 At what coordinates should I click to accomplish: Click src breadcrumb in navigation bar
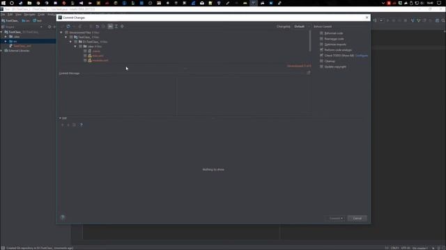click(x=26, y=21)
